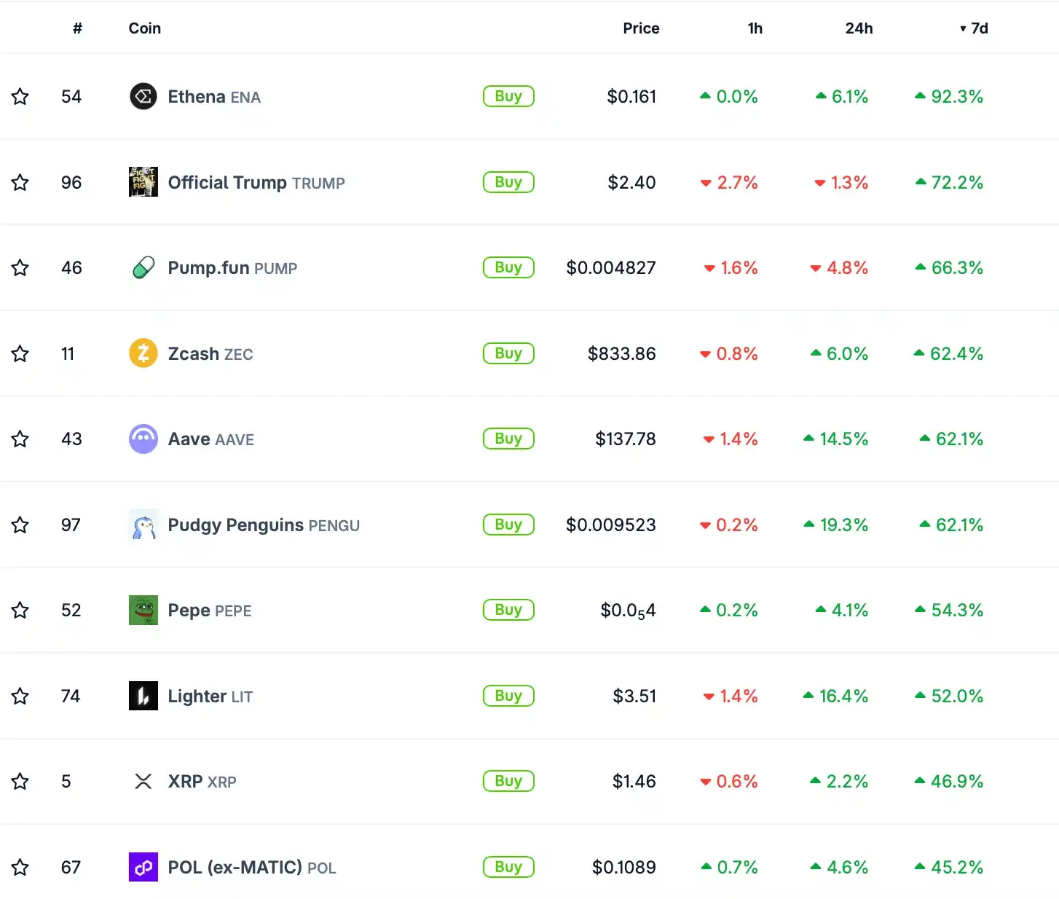Sort the table by Price column
This screenshot has height=899, width=1059.
coord(641,28)
